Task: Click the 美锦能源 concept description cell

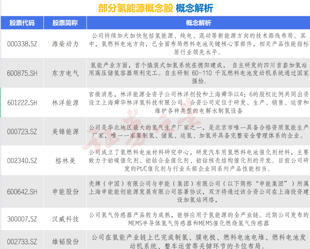Action: tap(198, 132)
